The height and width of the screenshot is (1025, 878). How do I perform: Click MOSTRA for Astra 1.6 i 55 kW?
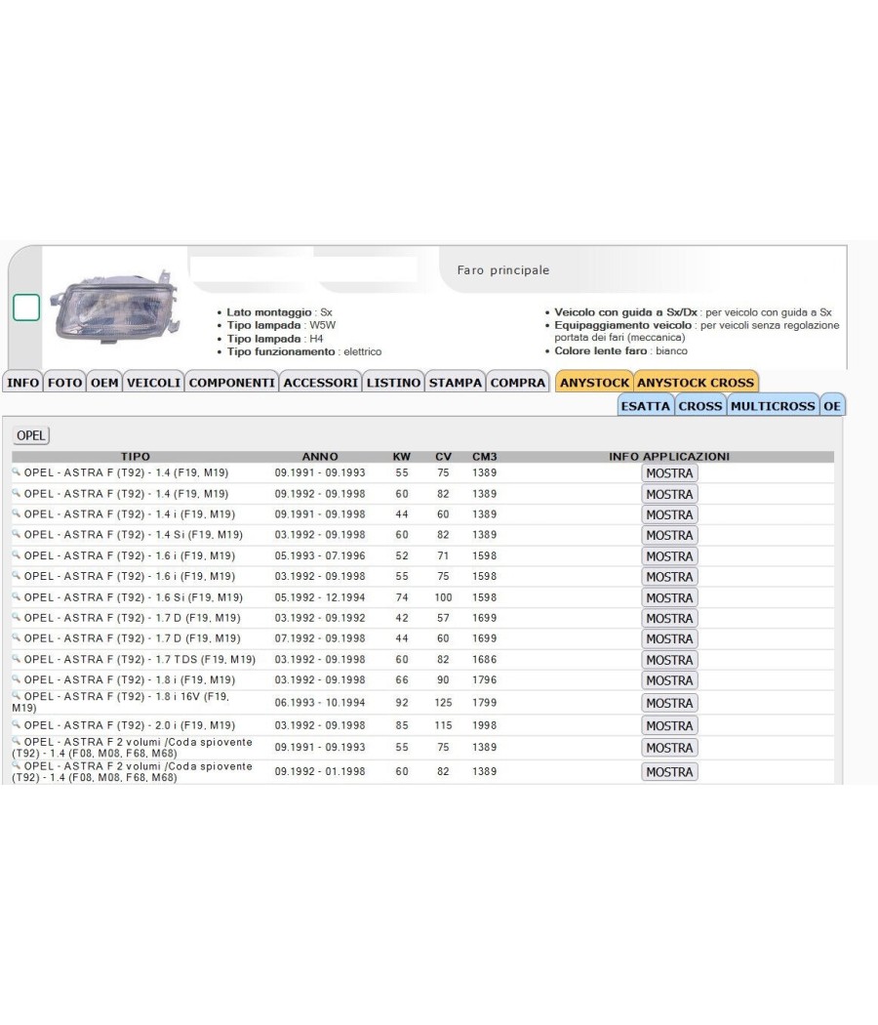[x=669, y=577]
